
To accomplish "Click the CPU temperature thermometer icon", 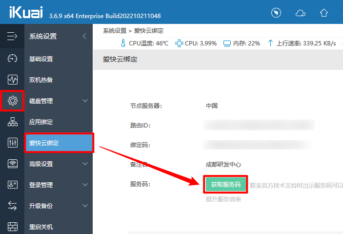I will (x=123, y=43).
